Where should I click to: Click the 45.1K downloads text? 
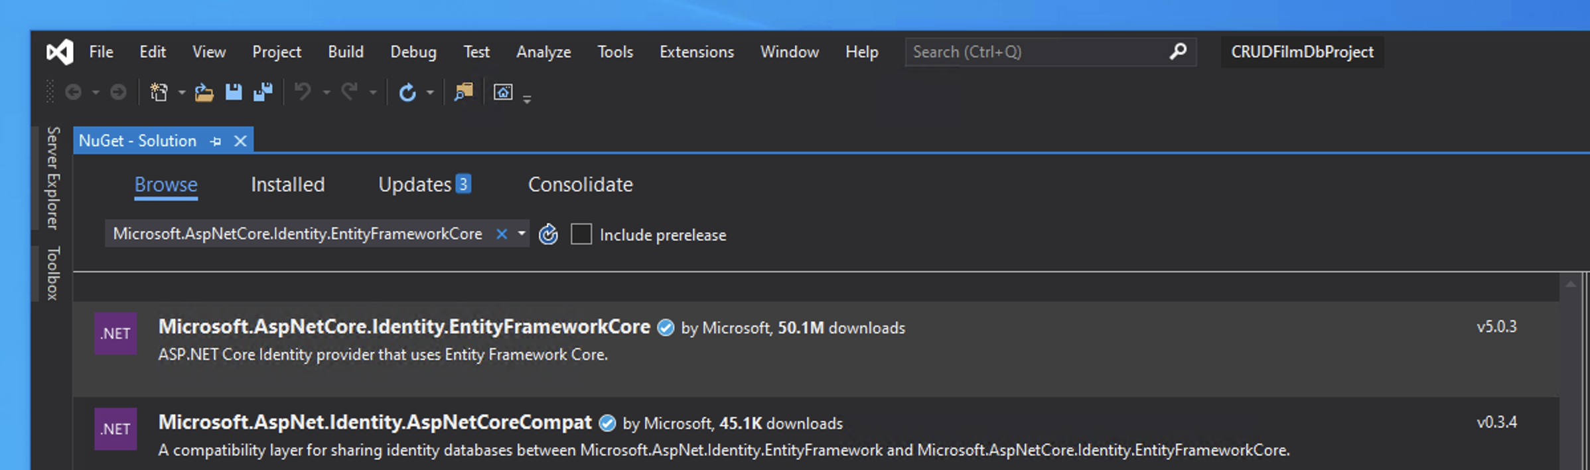click(781, 424)
